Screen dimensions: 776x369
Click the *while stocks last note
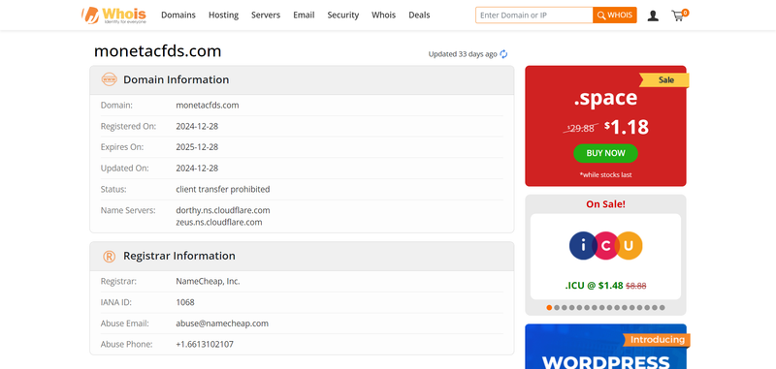click(x=605, y=175)
